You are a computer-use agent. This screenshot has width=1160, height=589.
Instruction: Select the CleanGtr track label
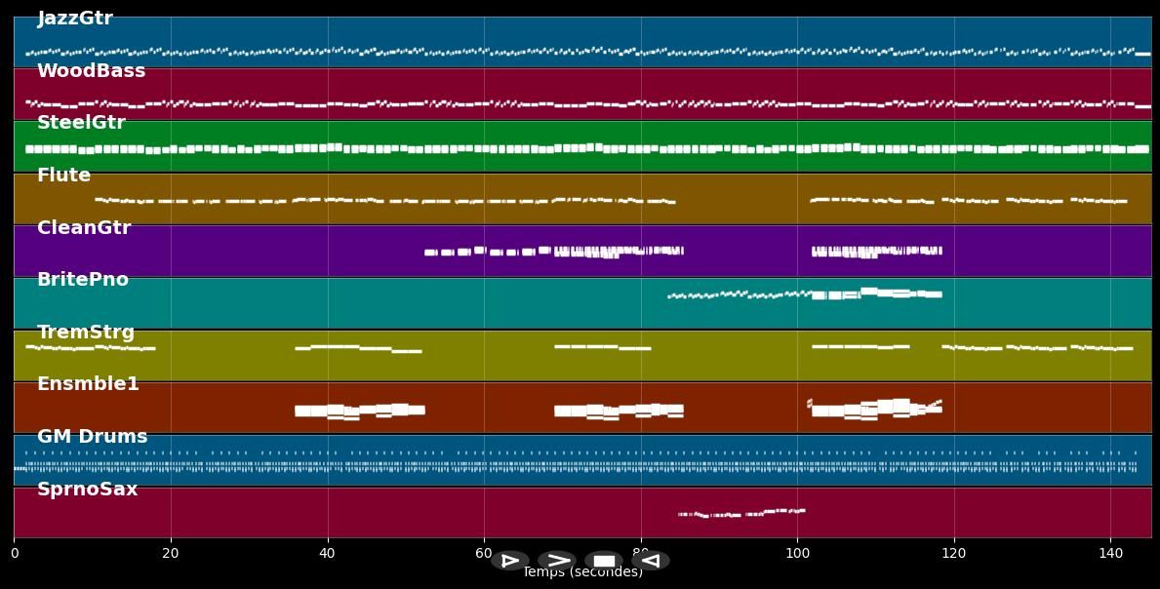pos(84,228)
